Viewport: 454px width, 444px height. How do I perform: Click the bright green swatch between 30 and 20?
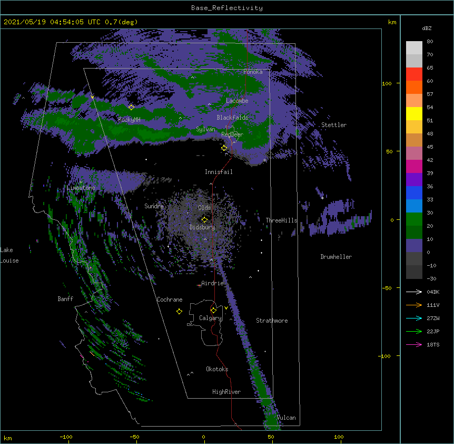414,219
